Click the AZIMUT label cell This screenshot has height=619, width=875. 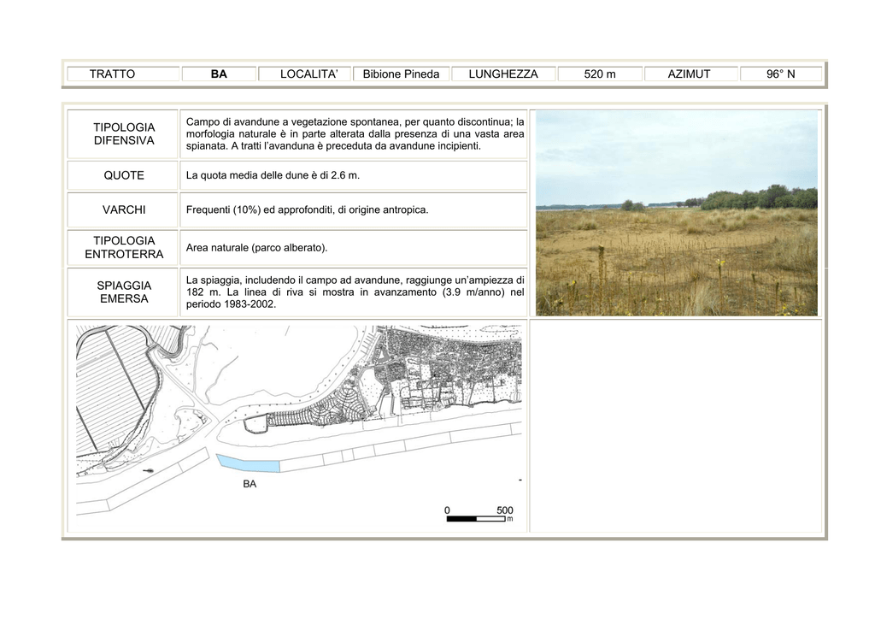[690, 74]
